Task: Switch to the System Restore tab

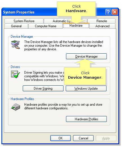Action: pos(24,21)
